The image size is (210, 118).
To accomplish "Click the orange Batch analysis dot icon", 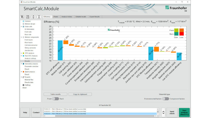I will (23, 72).
